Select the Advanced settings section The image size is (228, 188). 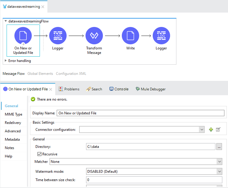(13, 131)
